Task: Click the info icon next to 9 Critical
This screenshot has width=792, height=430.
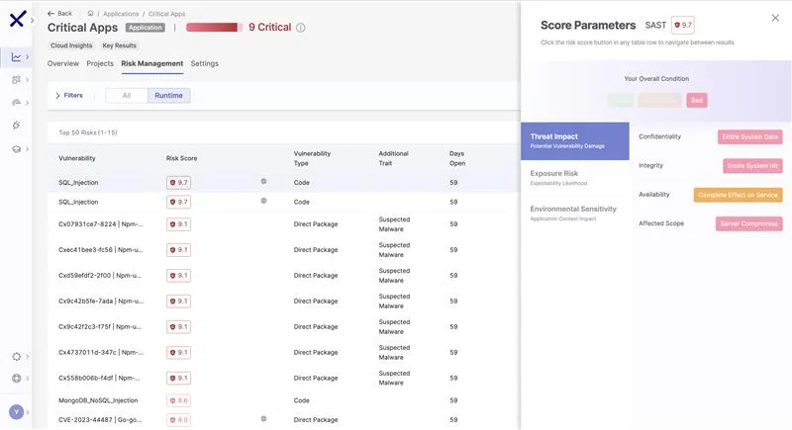Action: click(x=301, y=28)
